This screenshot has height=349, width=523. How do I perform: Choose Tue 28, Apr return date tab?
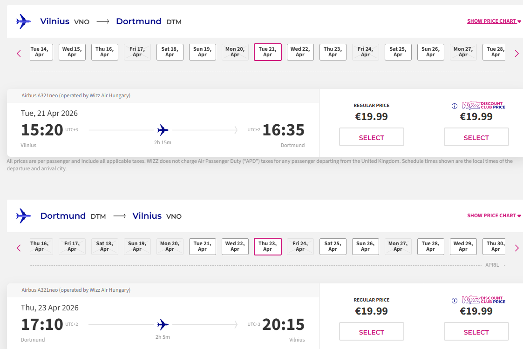[430, 247]
